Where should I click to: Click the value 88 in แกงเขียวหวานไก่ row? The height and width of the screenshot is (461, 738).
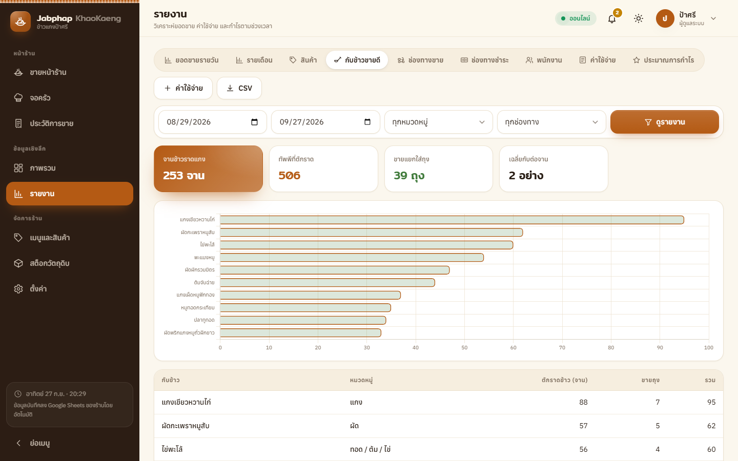pyautogui.click(x=583, y=402)
